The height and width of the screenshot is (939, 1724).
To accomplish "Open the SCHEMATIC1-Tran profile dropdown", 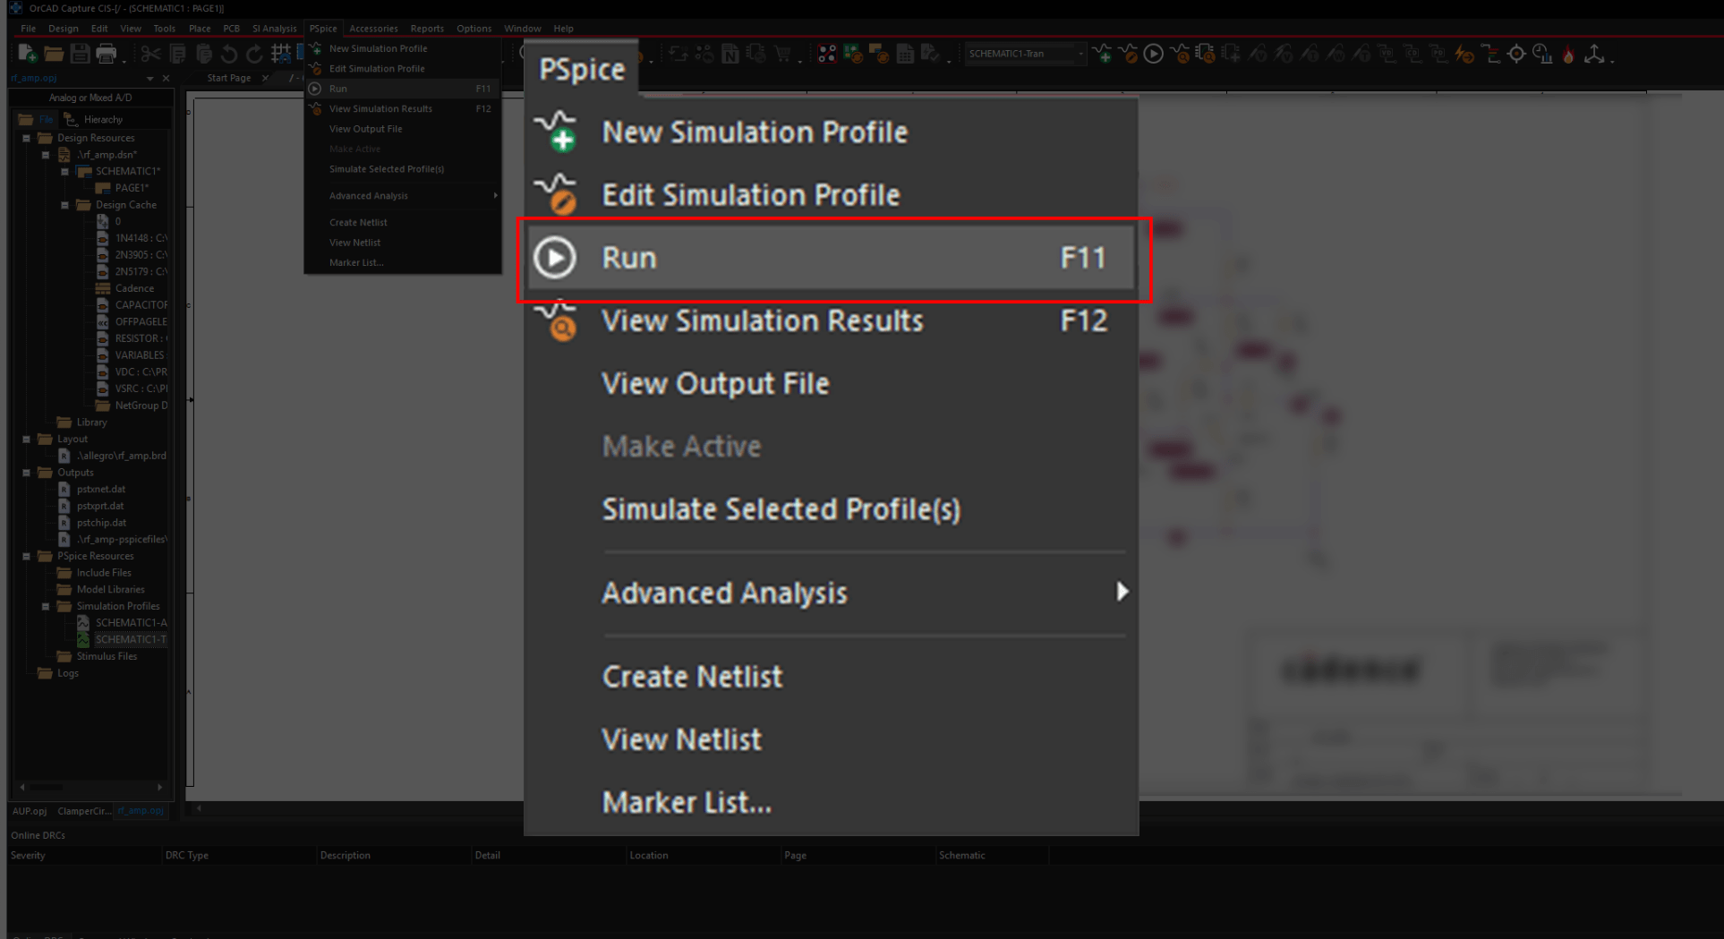I will coord(1080,54).
